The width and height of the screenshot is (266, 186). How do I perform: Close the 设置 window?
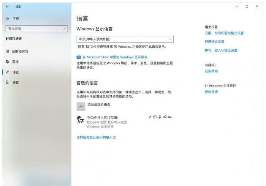pyautogui.click(x=257, y=6)
